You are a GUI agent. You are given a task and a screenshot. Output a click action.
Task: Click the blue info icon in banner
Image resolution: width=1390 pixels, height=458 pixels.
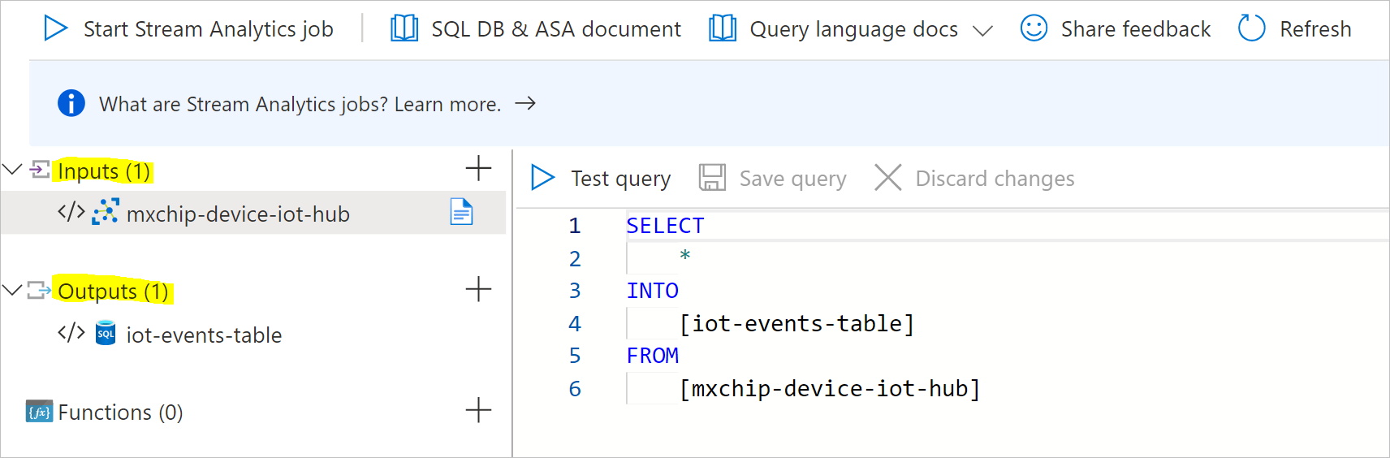[71, 103]
